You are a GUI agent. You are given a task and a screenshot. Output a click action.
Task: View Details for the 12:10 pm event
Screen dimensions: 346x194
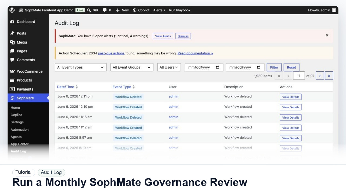[x=291, y=107]
